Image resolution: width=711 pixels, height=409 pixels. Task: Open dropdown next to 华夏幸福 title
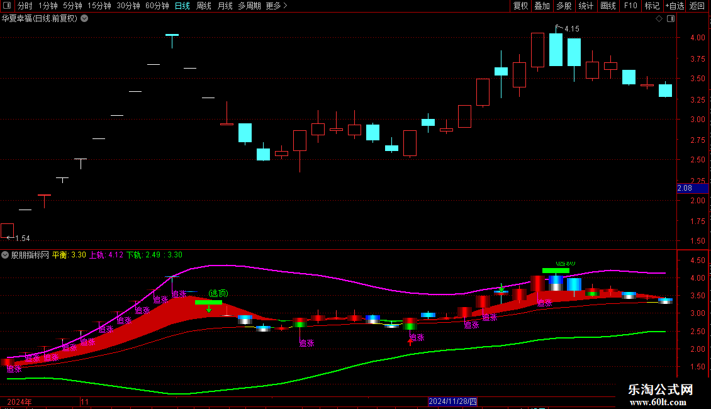point(84,19)
